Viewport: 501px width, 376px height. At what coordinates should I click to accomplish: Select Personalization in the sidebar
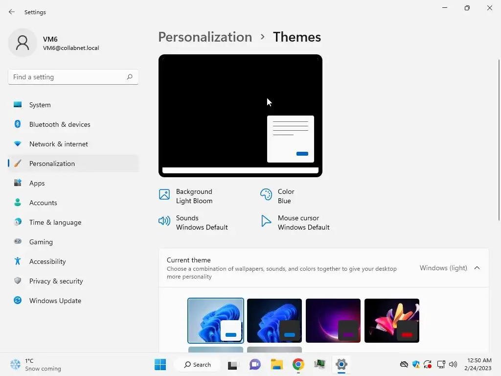[73, 164]
